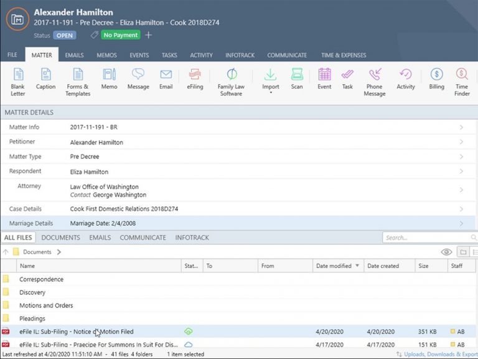Sort by Date modified column
Screen dimensions: 478x359
pyautogui.click(x=338, y=266)
